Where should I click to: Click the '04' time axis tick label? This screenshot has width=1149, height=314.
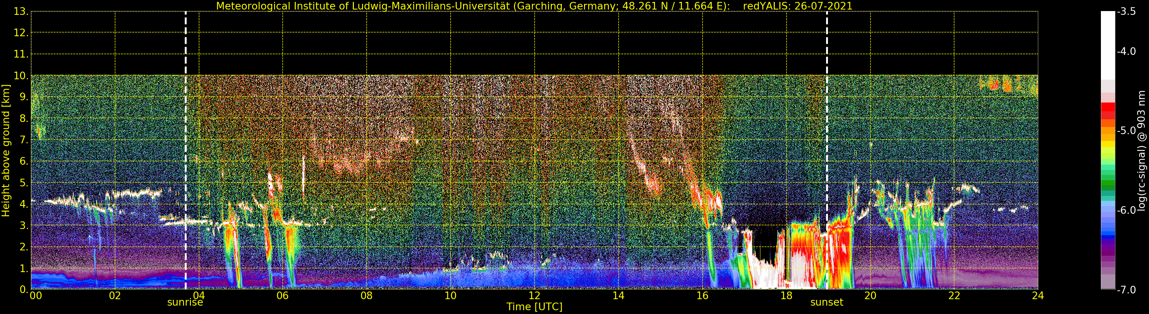[x=199, y=296]
